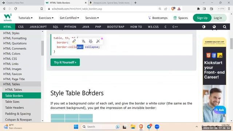Open the Brave wallet icon
The width and height of the screenshot is (233, 131).
(x=212, y=9)
